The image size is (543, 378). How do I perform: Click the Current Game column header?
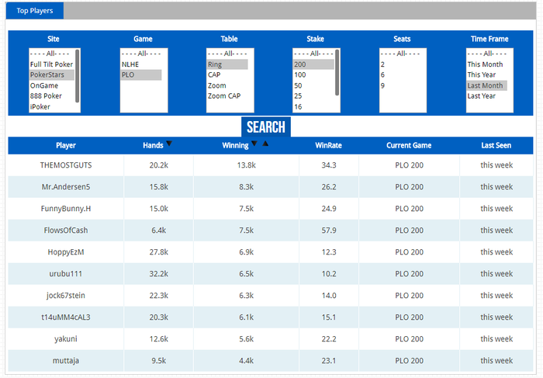[409, 145]
